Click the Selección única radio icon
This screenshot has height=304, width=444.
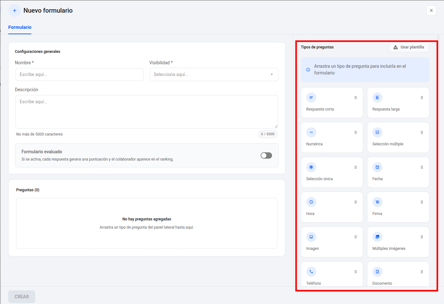pos(311,167)
